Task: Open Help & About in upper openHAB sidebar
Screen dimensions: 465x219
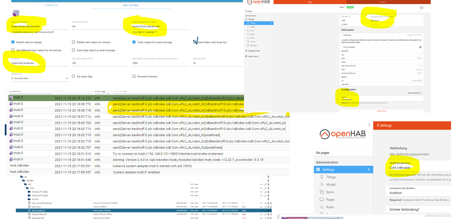Action: (259, 56)
